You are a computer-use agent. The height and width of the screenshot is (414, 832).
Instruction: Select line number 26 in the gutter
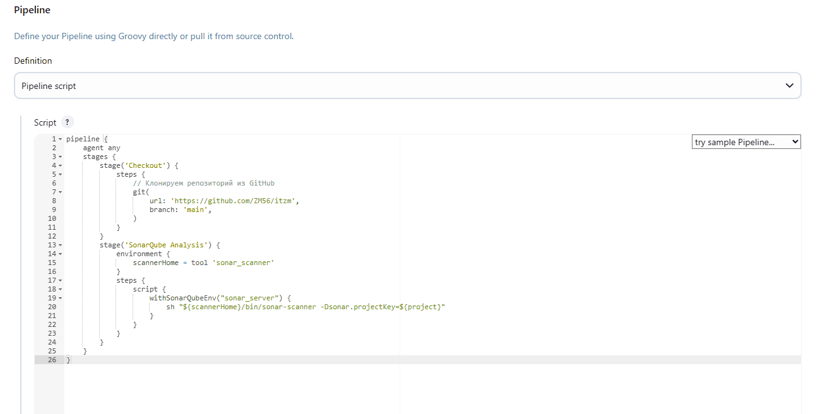pyautogui.click(x=51, y=360)
